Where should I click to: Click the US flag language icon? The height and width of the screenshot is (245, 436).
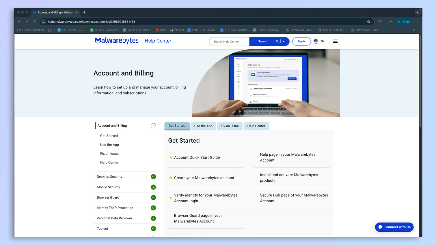click(x=316, y=41)
